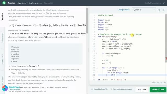This screenshot has width=167, height=94.
Task: Open the HackerRank home logo
Action: pos(4,3)
